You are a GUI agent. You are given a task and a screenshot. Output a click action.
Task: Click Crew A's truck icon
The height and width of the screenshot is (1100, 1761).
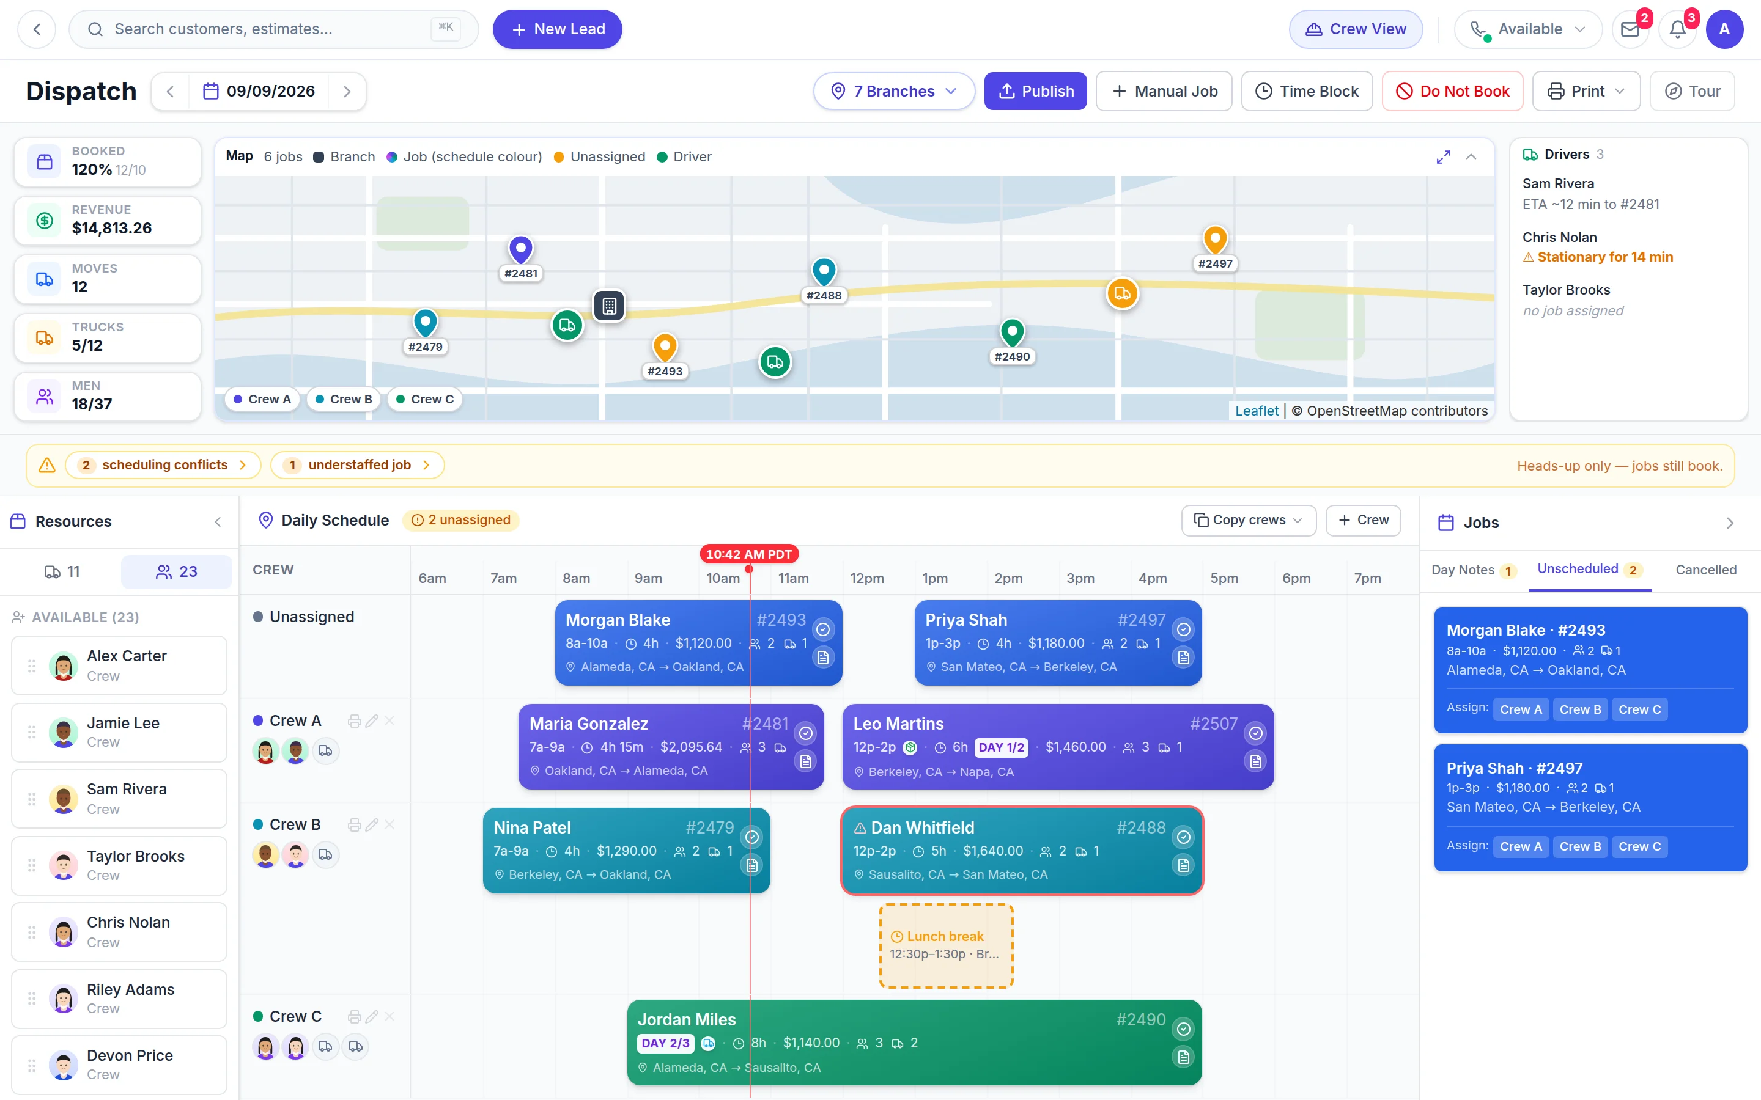tap(325, 751)
